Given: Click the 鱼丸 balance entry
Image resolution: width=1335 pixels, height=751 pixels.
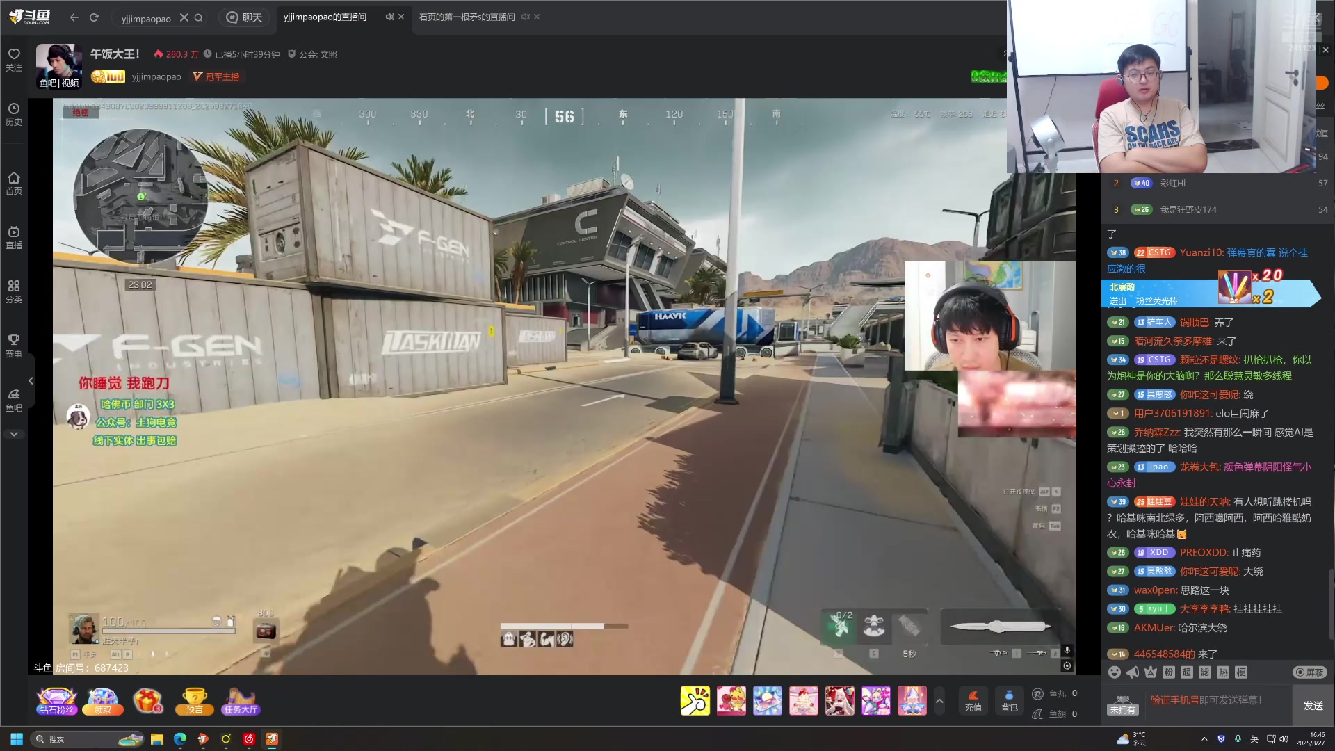Looking at the screenshot, I should [x=1055, y=693].
